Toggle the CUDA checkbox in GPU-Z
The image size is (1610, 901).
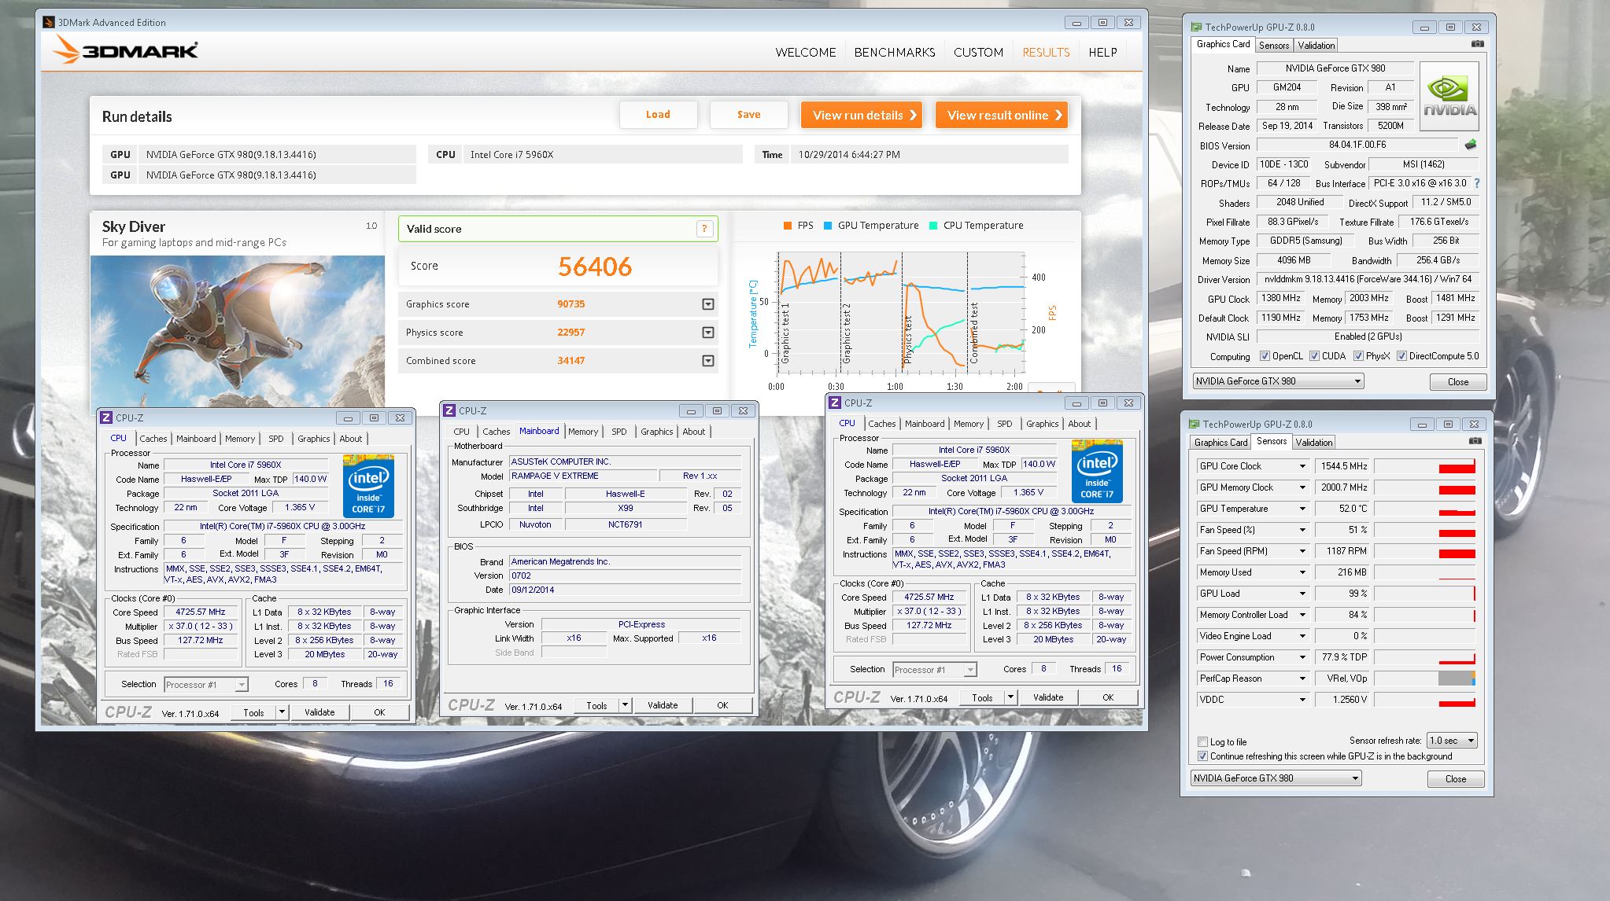(1314, 356)
